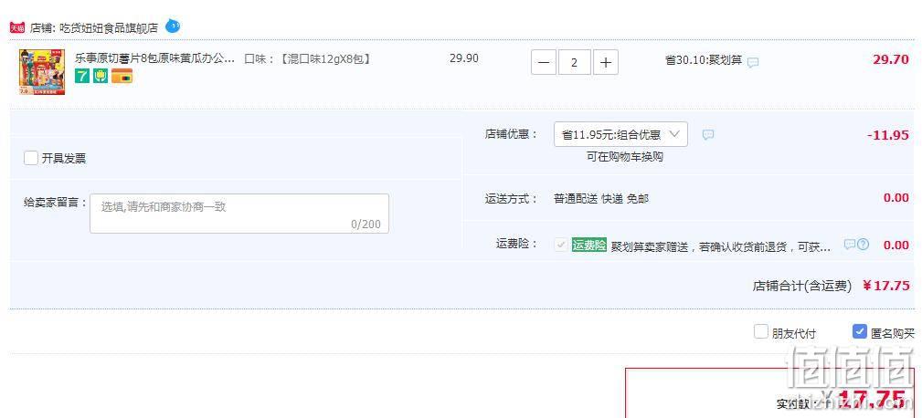Click the Tmall shop logo icon
The height and width of the screenshot is (418, 922).
point(17,27)
